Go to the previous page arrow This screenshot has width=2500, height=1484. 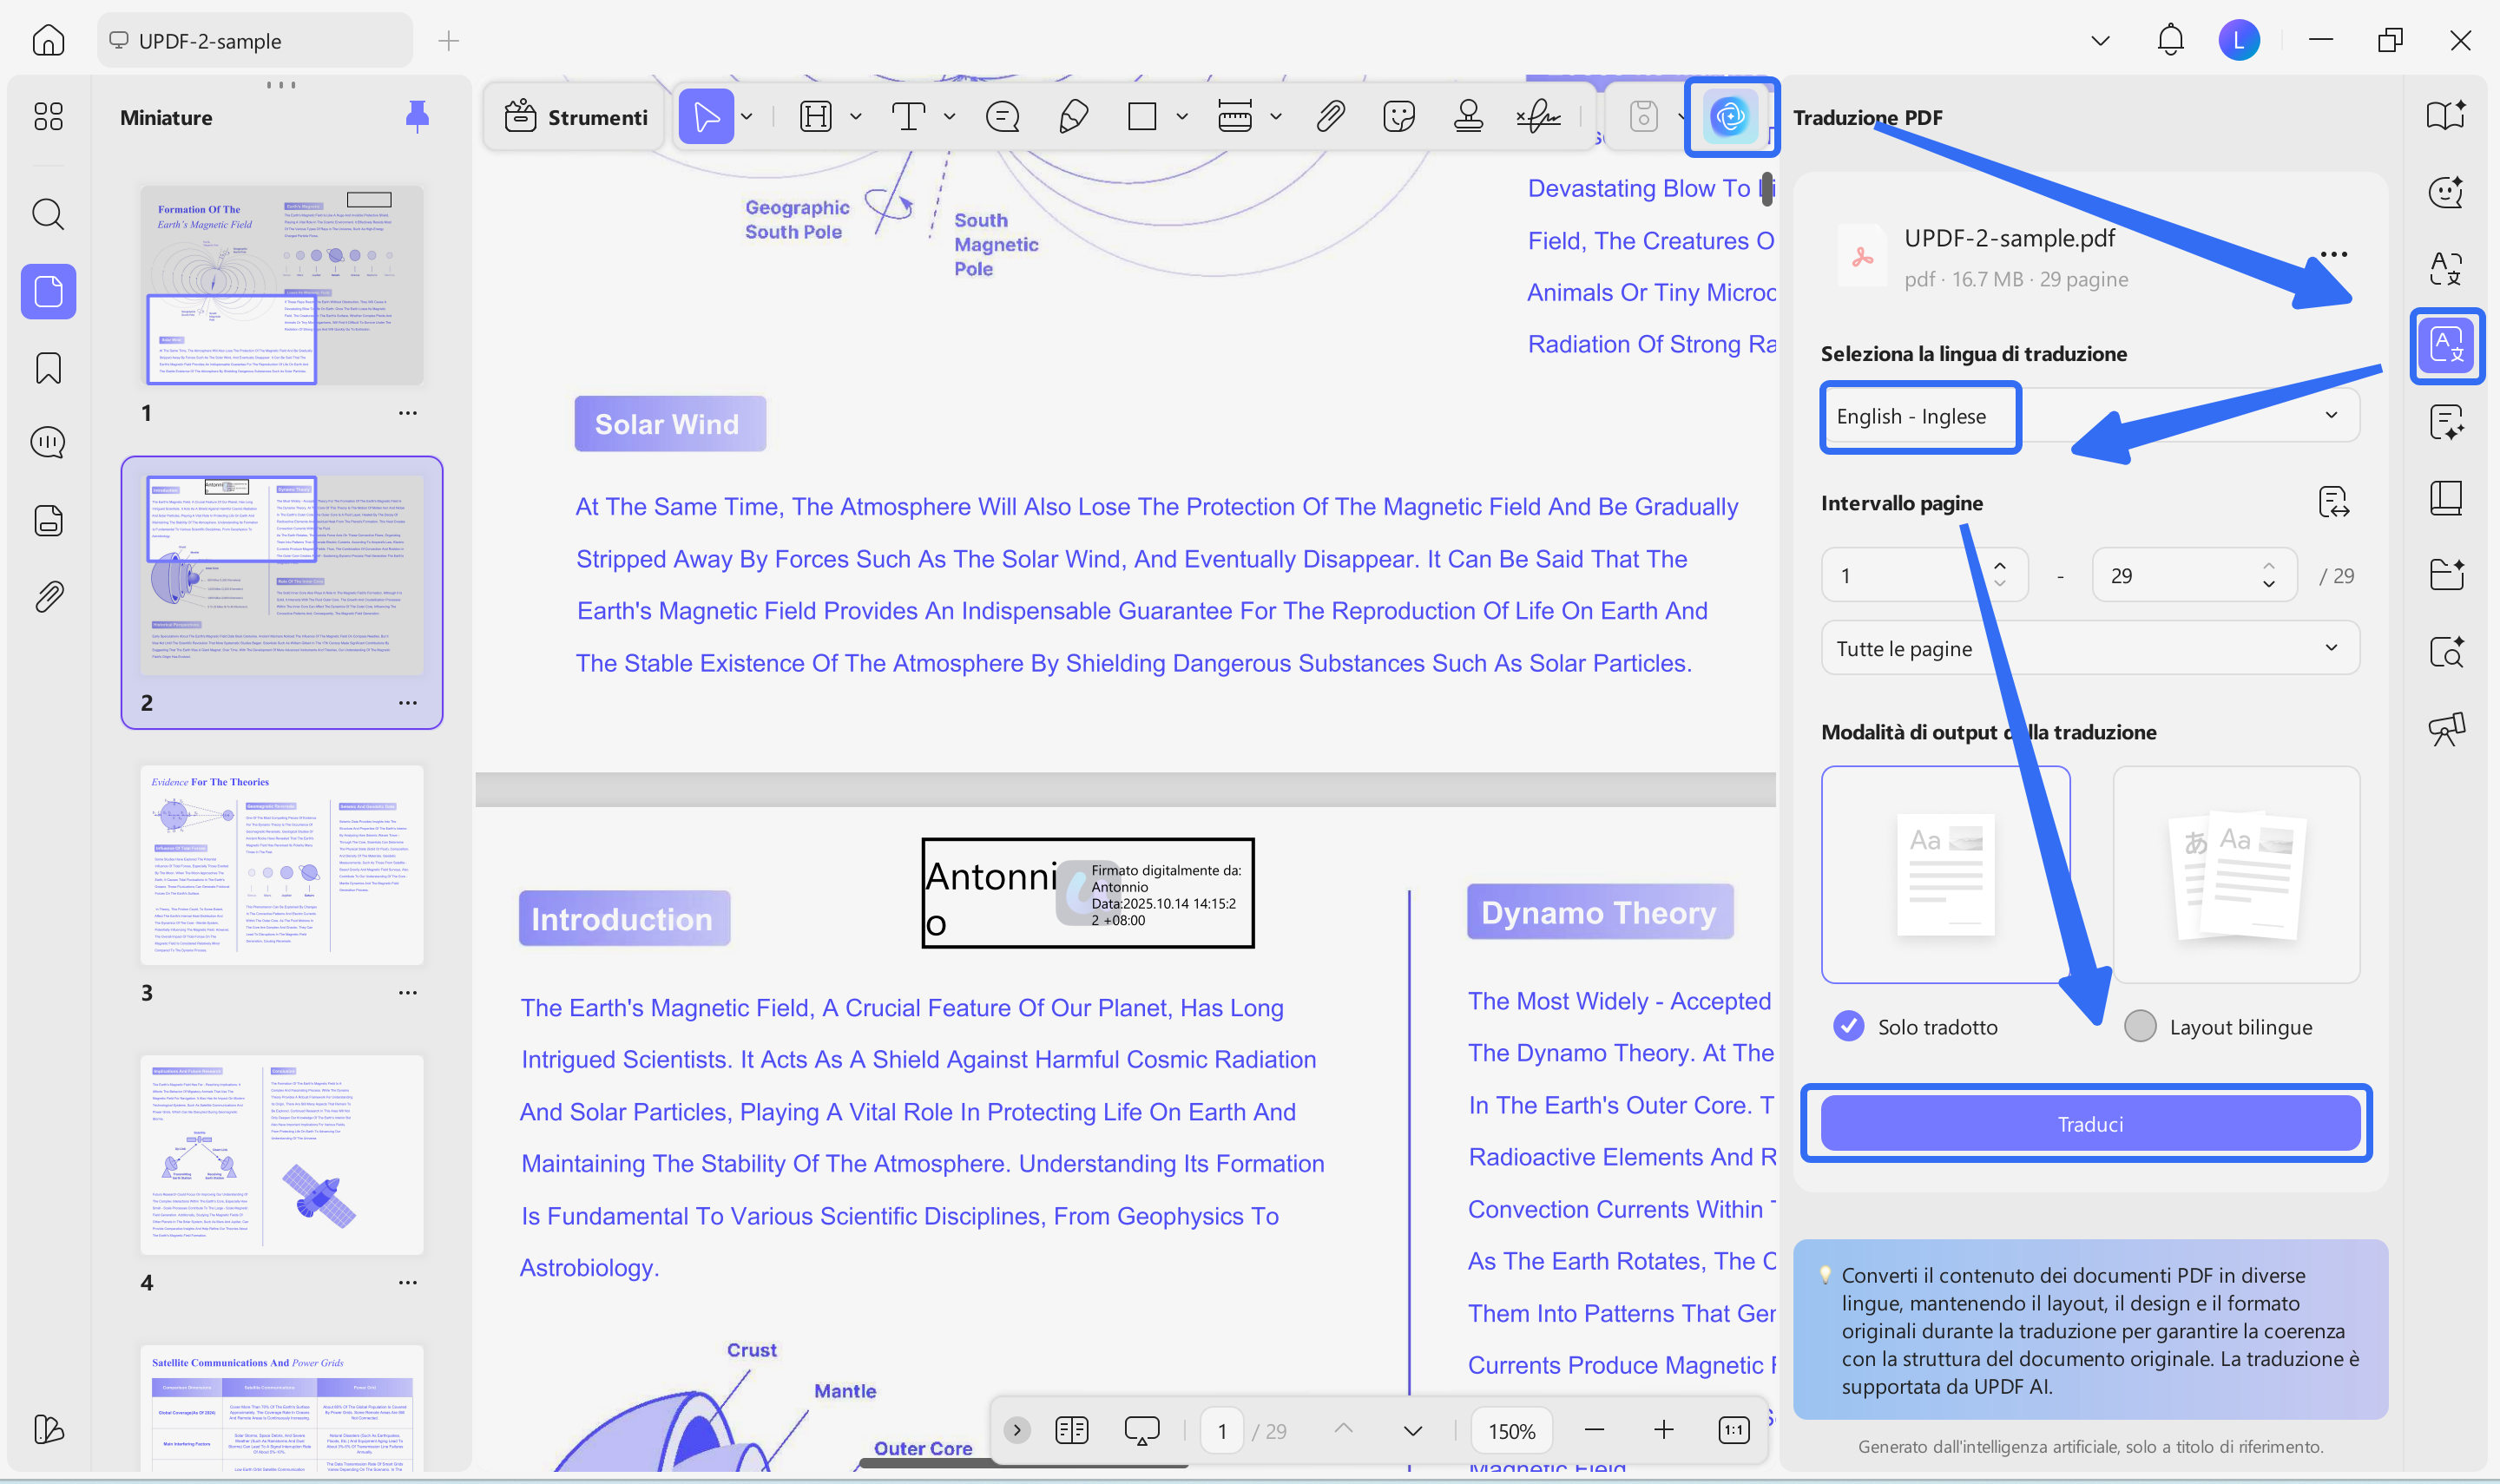[x=1343, y=1430]
